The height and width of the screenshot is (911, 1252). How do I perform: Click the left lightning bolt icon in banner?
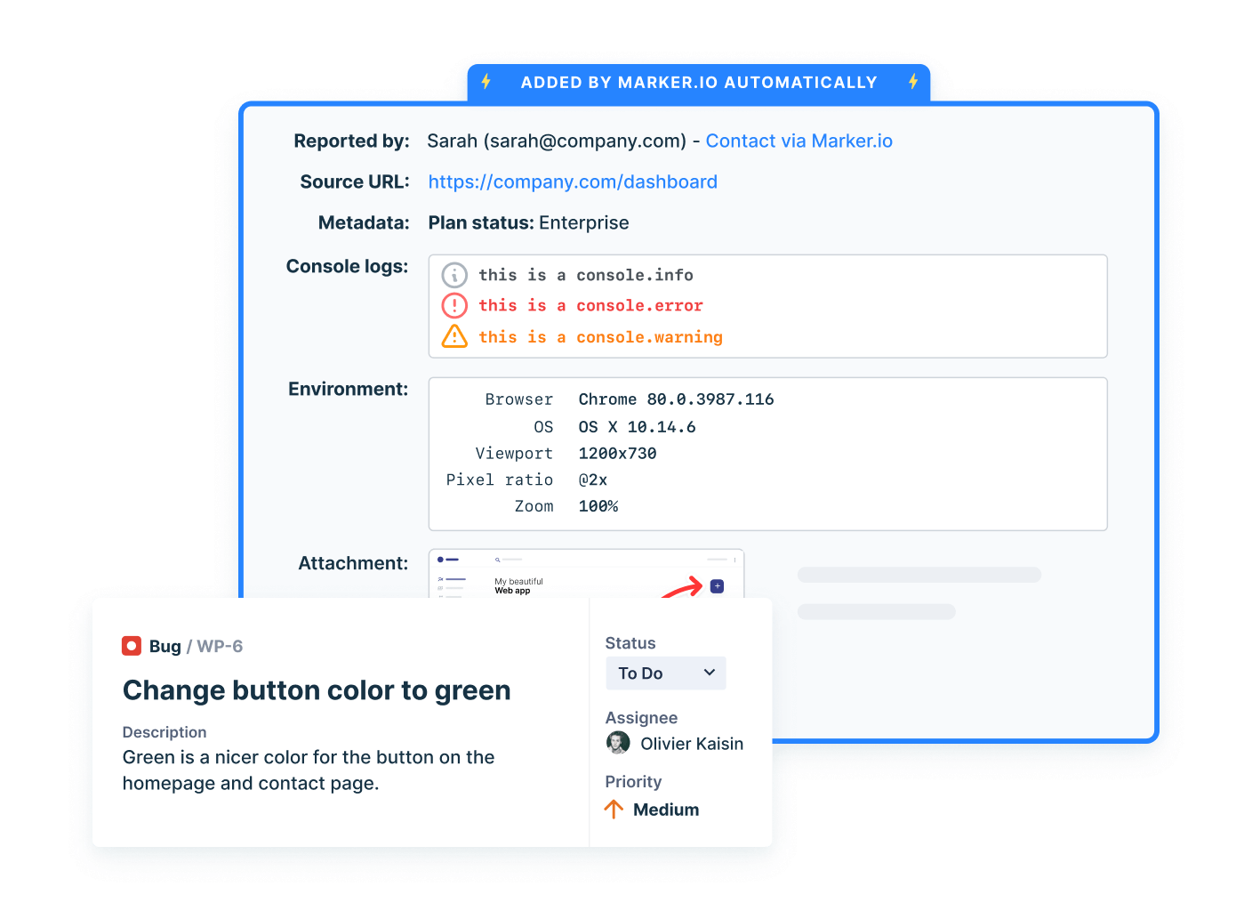click(x=486, y=82)
